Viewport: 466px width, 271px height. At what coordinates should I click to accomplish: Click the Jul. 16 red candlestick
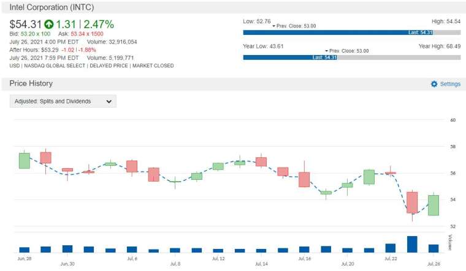coord(304,179)
